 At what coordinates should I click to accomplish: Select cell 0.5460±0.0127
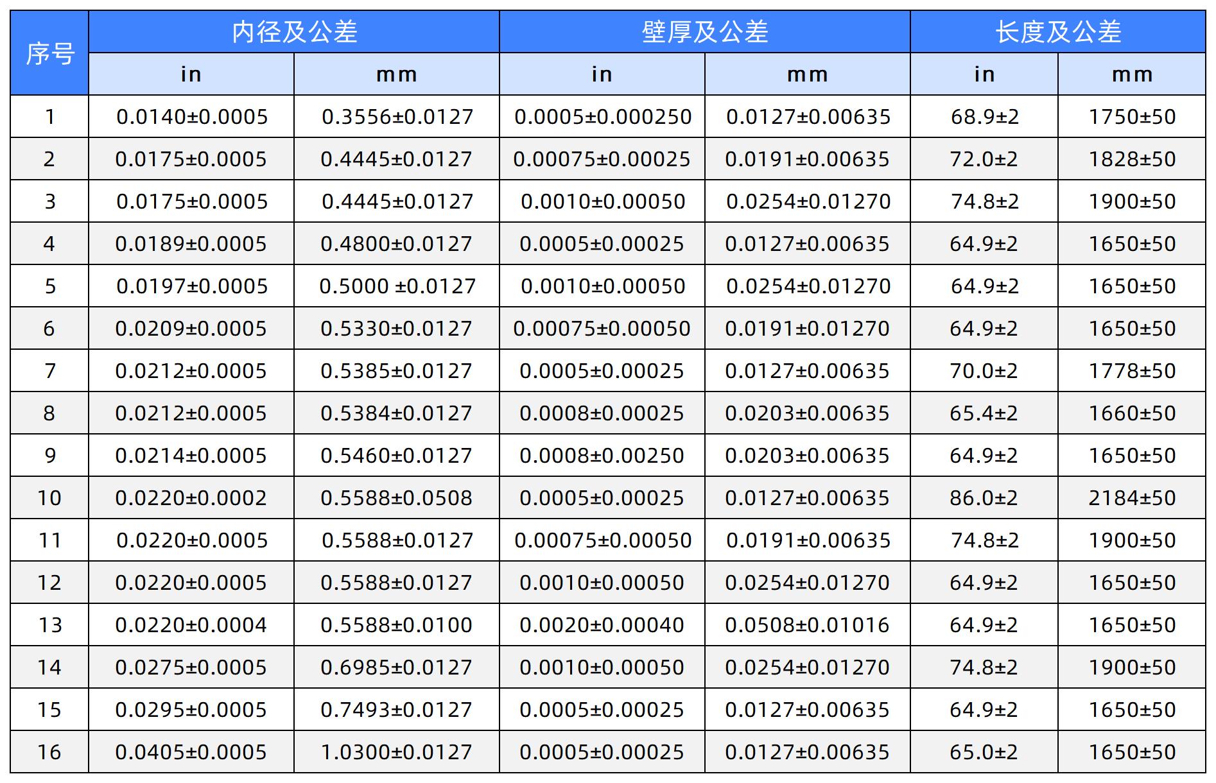397,455
